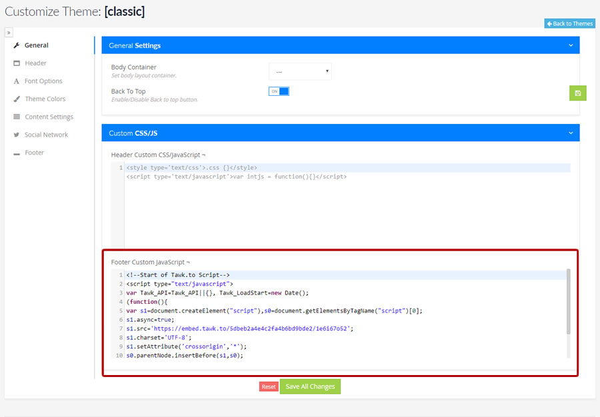This screenshot has width=600, height=417.
Task: Toggle the Back To Top switch
Action: pyautogui.click(x=279, y=91)
